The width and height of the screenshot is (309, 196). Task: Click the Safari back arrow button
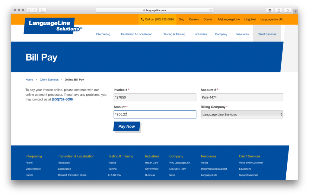click(x=29, y=10)
